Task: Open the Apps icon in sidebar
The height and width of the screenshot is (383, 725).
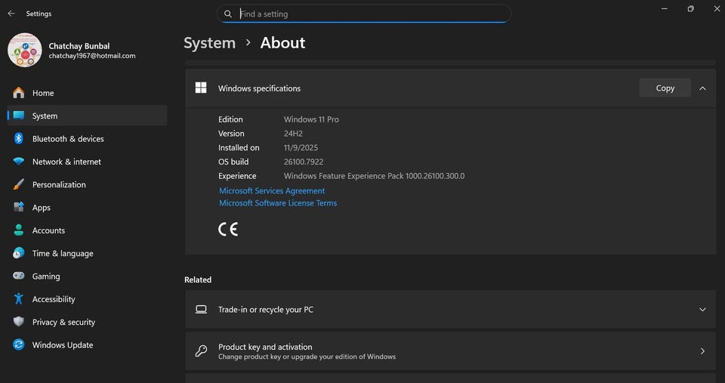Action: 19,208
